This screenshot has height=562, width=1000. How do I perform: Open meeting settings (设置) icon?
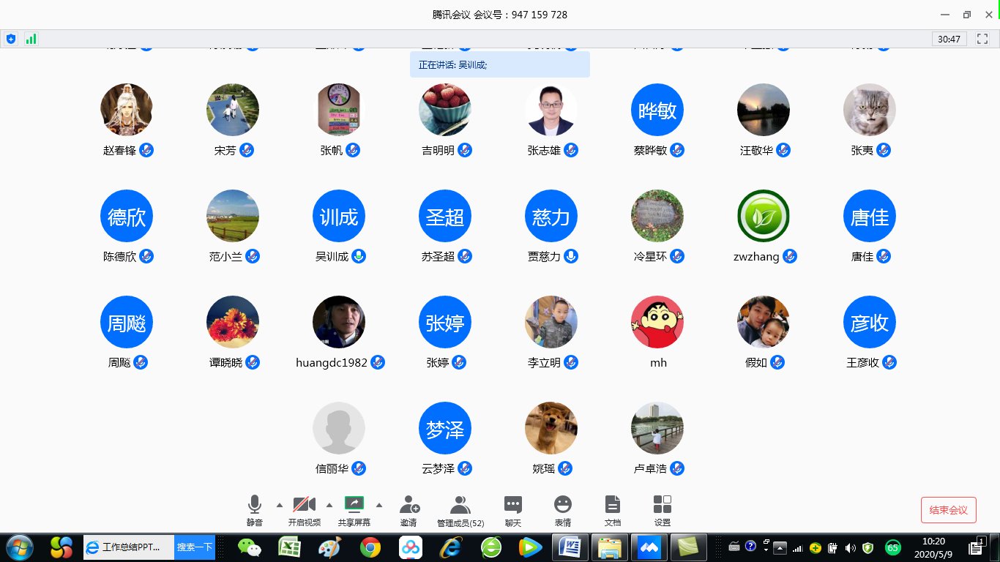[x=663, y=505]
